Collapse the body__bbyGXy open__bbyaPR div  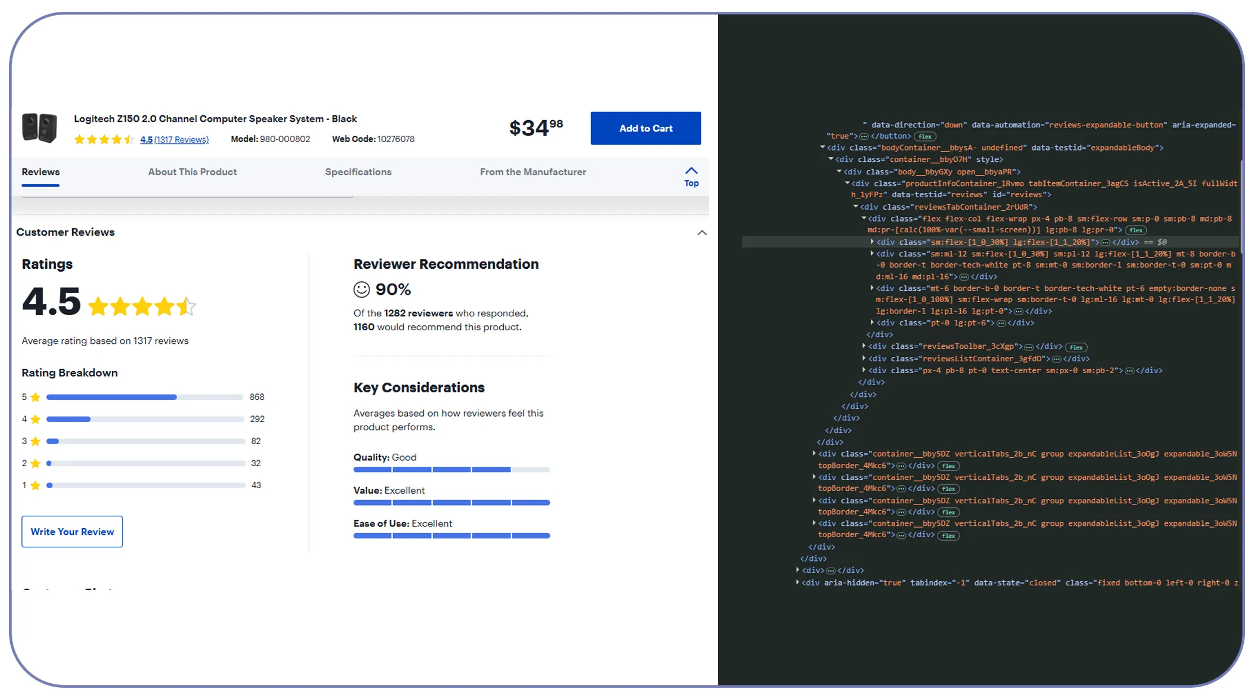pos(839,171)
